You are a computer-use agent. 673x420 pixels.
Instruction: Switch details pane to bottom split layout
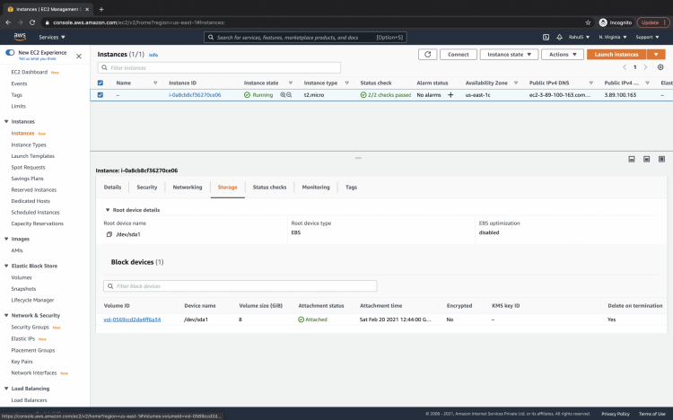[632, 160]
